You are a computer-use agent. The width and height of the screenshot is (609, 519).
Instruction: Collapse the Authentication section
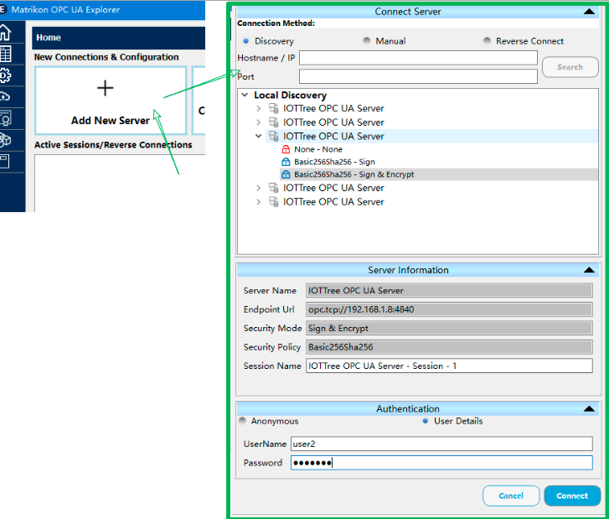click(589, 408)
